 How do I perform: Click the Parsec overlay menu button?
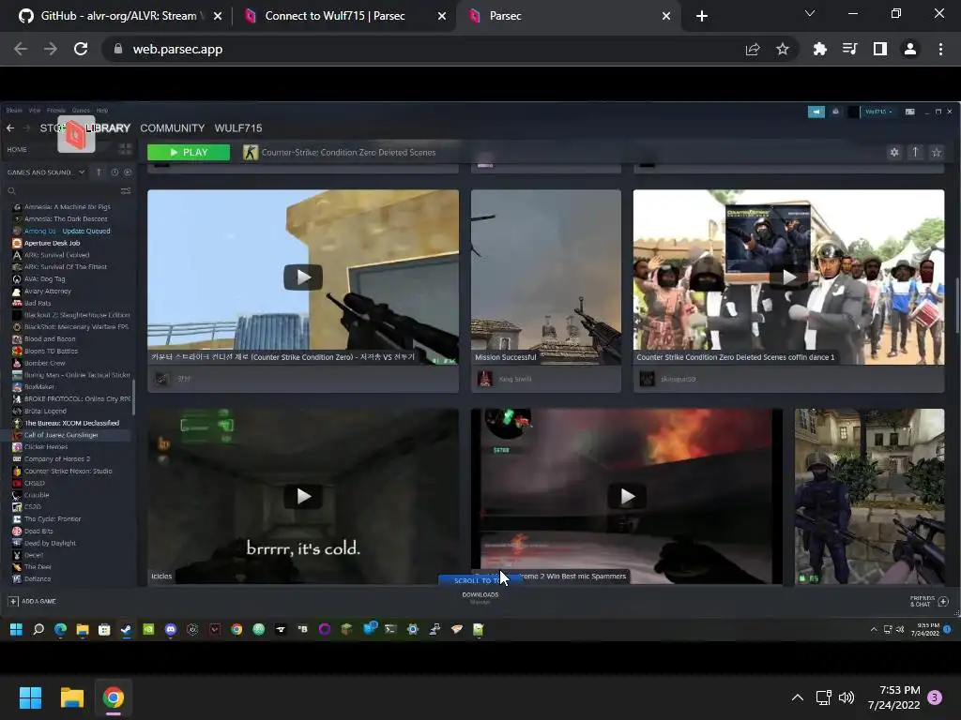76,134
